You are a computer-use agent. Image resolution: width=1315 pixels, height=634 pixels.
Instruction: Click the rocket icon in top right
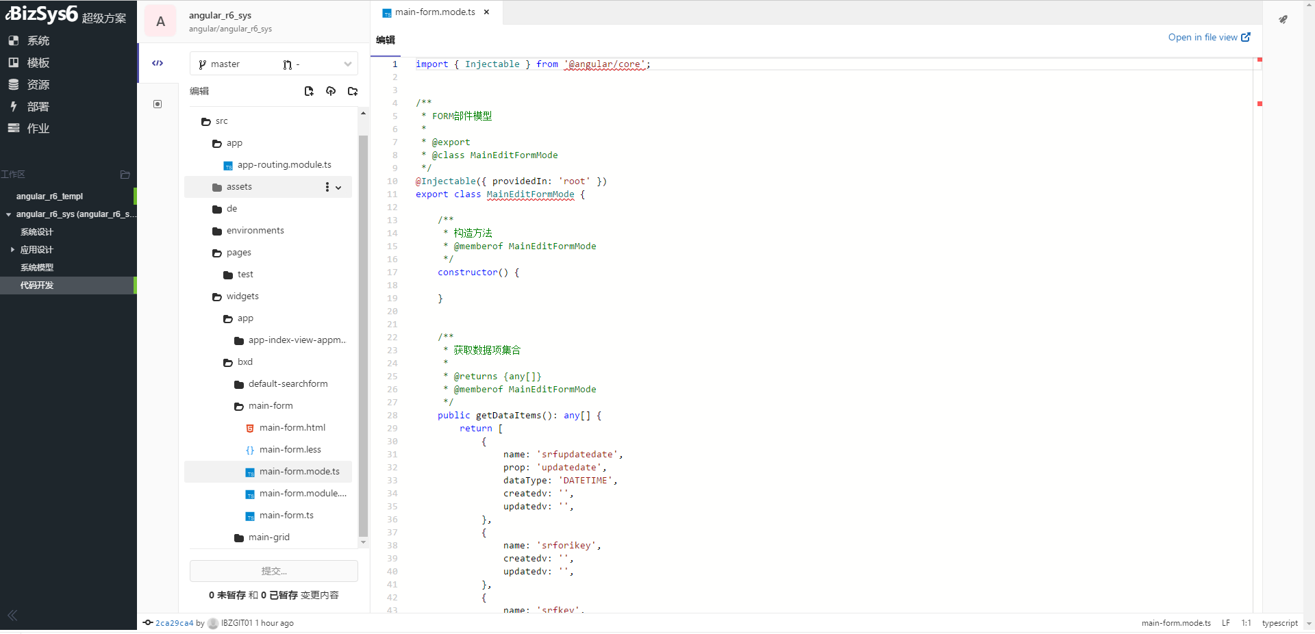coord(1283,19)
